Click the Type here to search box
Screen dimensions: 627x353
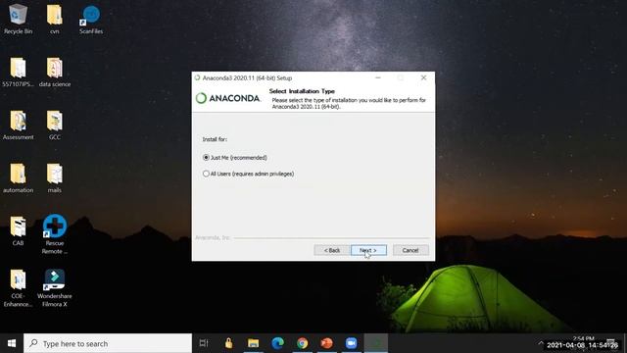click(108, 343)
